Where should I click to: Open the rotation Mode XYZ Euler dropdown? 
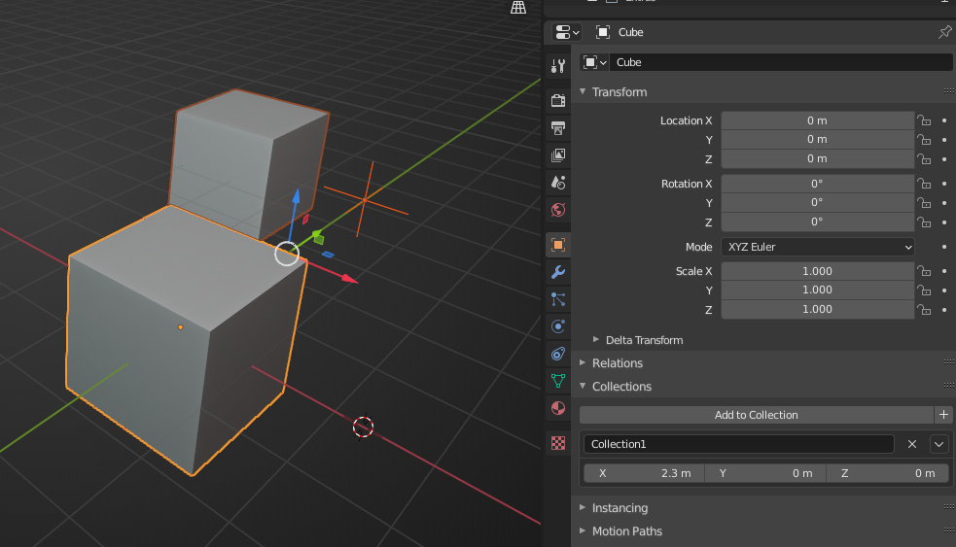818,247
